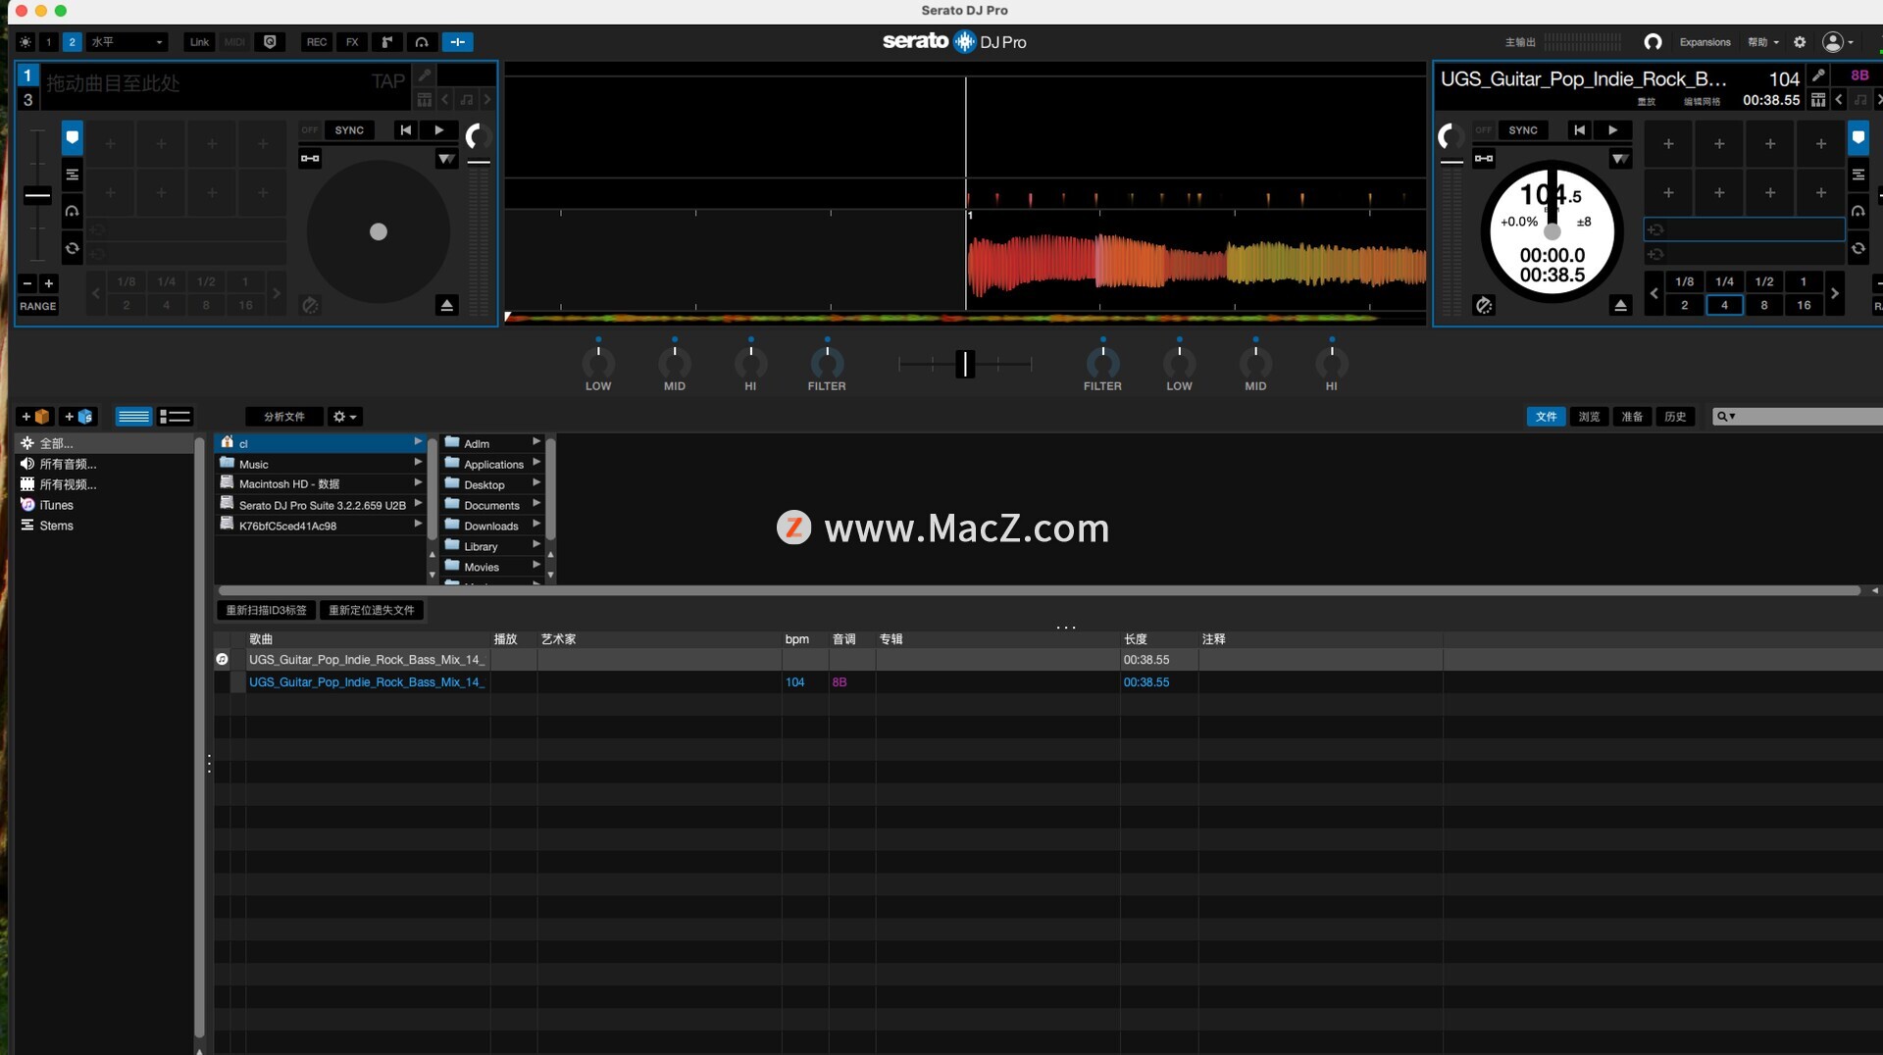
Task: Open the user account dropdown
Action: tap(1838, 42)
